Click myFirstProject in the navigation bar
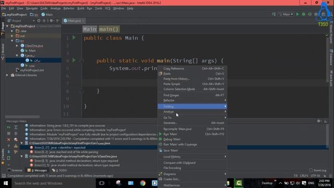The image size is (334, 188). pos(15,15)
